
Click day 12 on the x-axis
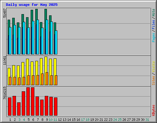pos(60,120)
